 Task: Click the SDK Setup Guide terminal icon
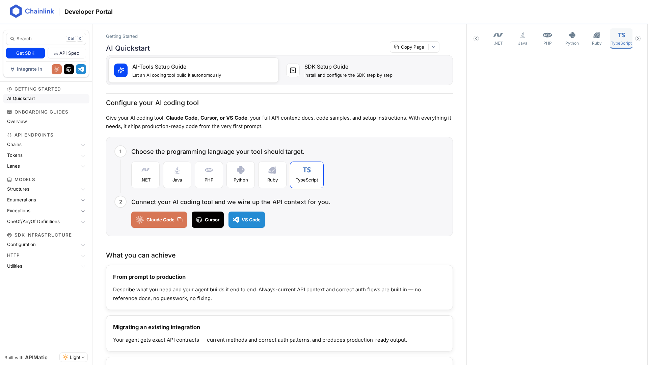pyautogui.click(x=293, y=70)
